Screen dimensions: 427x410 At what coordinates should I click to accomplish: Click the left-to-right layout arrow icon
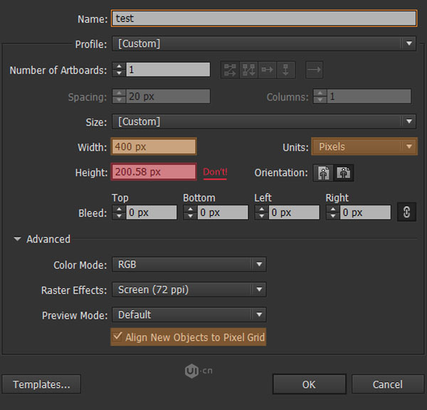[315, 70]
